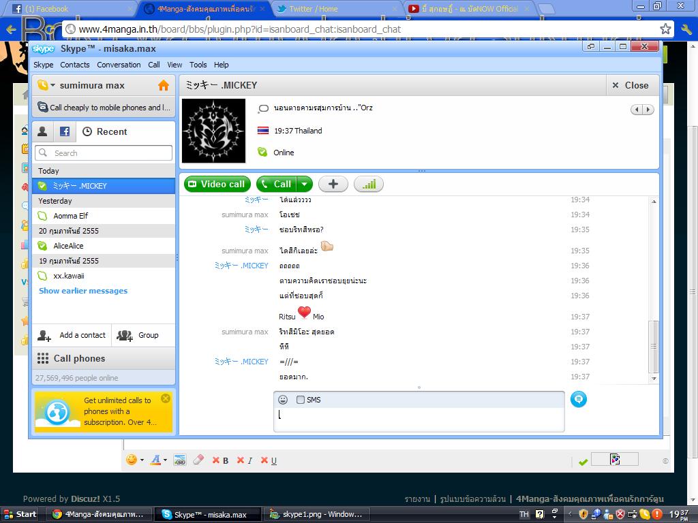Open the status dropdown next to sumimura max
The height and width of the screenshot is (523, 698).
tap(53, 85)
